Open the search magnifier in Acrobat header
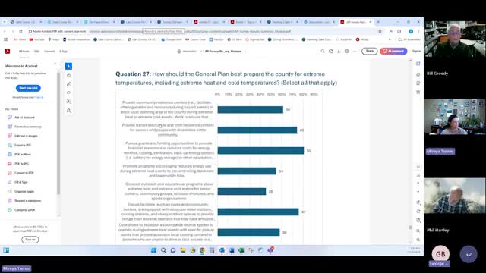 [x=323, y=51]
